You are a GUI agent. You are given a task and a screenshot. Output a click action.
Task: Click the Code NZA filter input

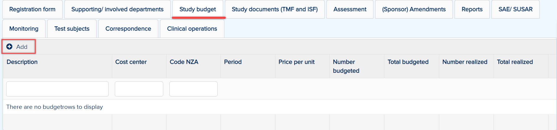[193, 89]
